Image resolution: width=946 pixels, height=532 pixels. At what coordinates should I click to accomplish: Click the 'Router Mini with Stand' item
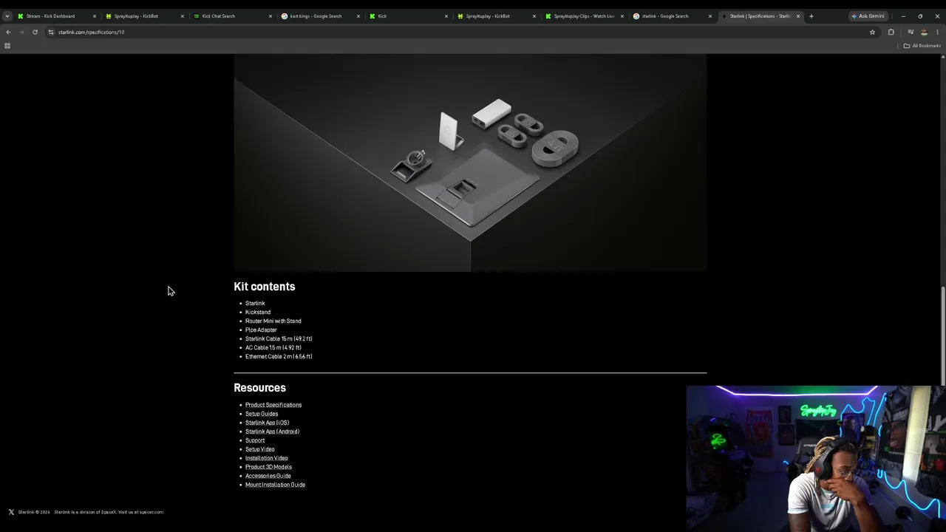coord(273,321)
